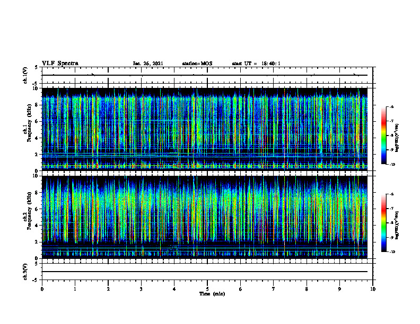Viewport: 420px width, 324px height.
Task: Select the "start UT = 18:40: 1" text
Action: point(256,64)
